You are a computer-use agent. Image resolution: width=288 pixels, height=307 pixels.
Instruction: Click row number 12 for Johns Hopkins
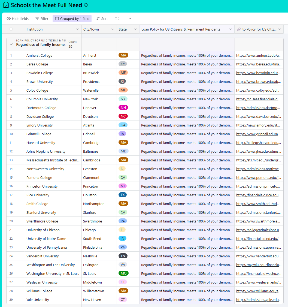(11, 151)
